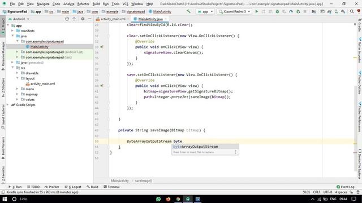Screen dimensions: 362x203
Task: Click UTF-8 encoding in status bar
Action: [x=327, y=192]
